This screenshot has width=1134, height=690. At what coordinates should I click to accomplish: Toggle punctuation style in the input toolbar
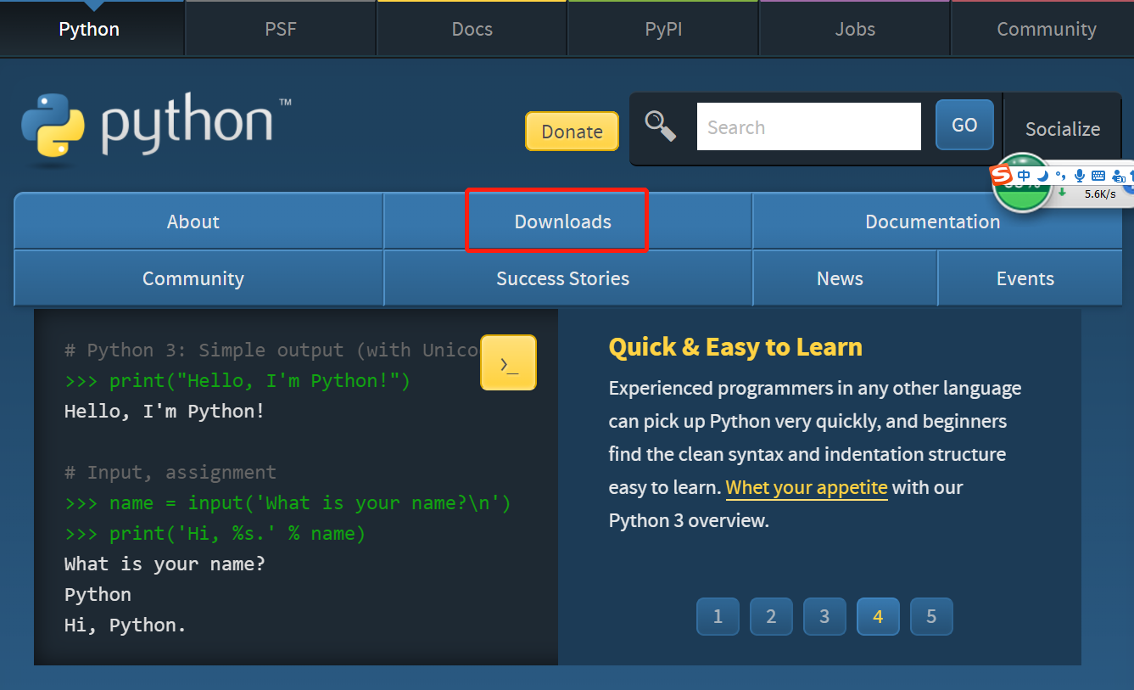tap(1061, 176)
